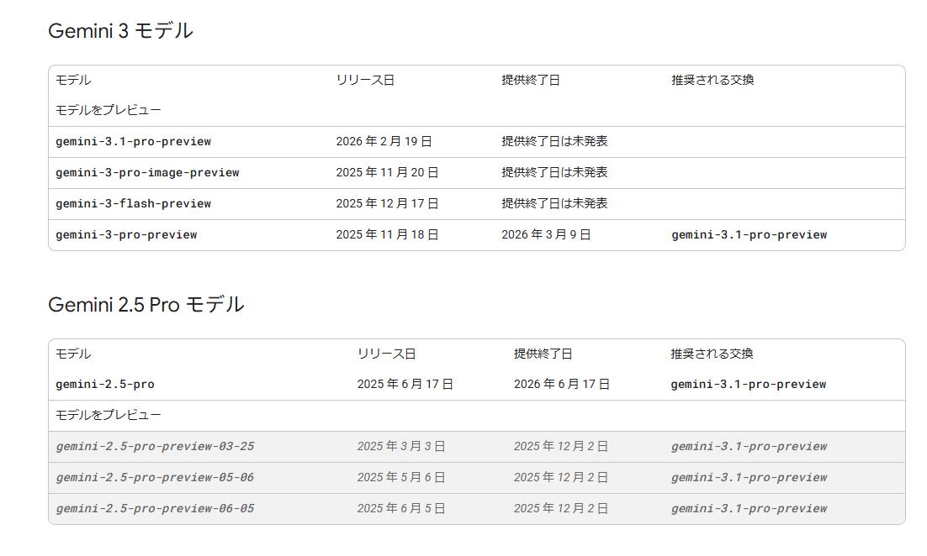Image resolution: width=927 pixels, height=556 pixels.
Task: Click the shutdown date 2026年3月9日
Action: pos(546,234)
